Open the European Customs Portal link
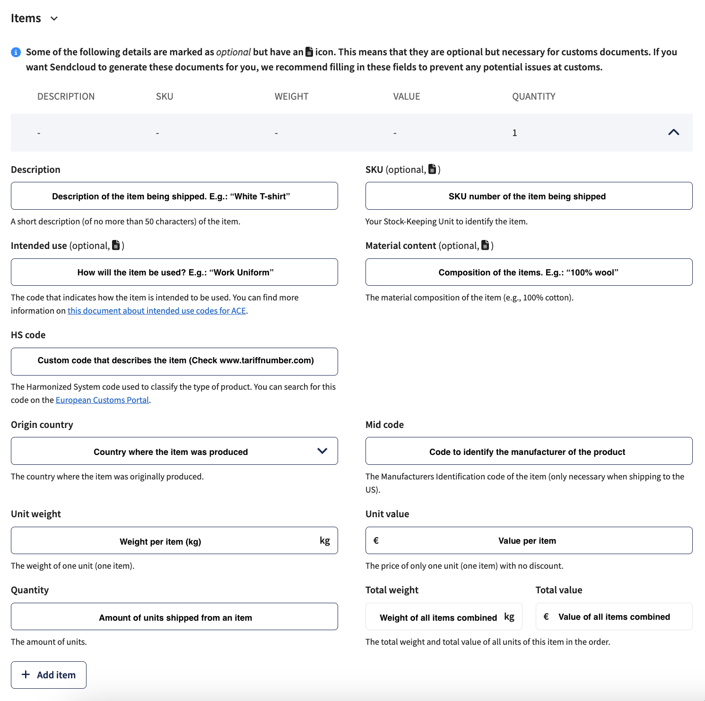The image size is (705, 701). [x=102, y=400]
